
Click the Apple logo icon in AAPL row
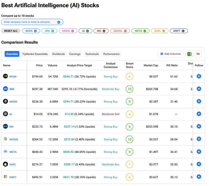pos(5,164)
